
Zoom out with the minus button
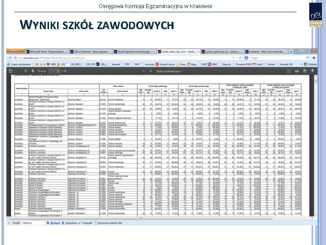pos(143,71)
